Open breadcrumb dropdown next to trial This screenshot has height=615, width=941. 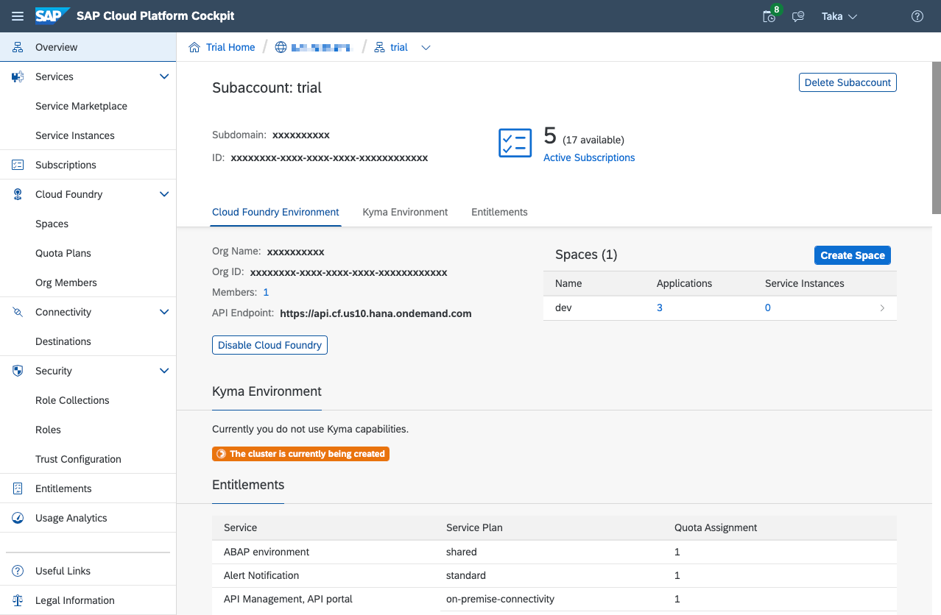[x=426, y=48]
